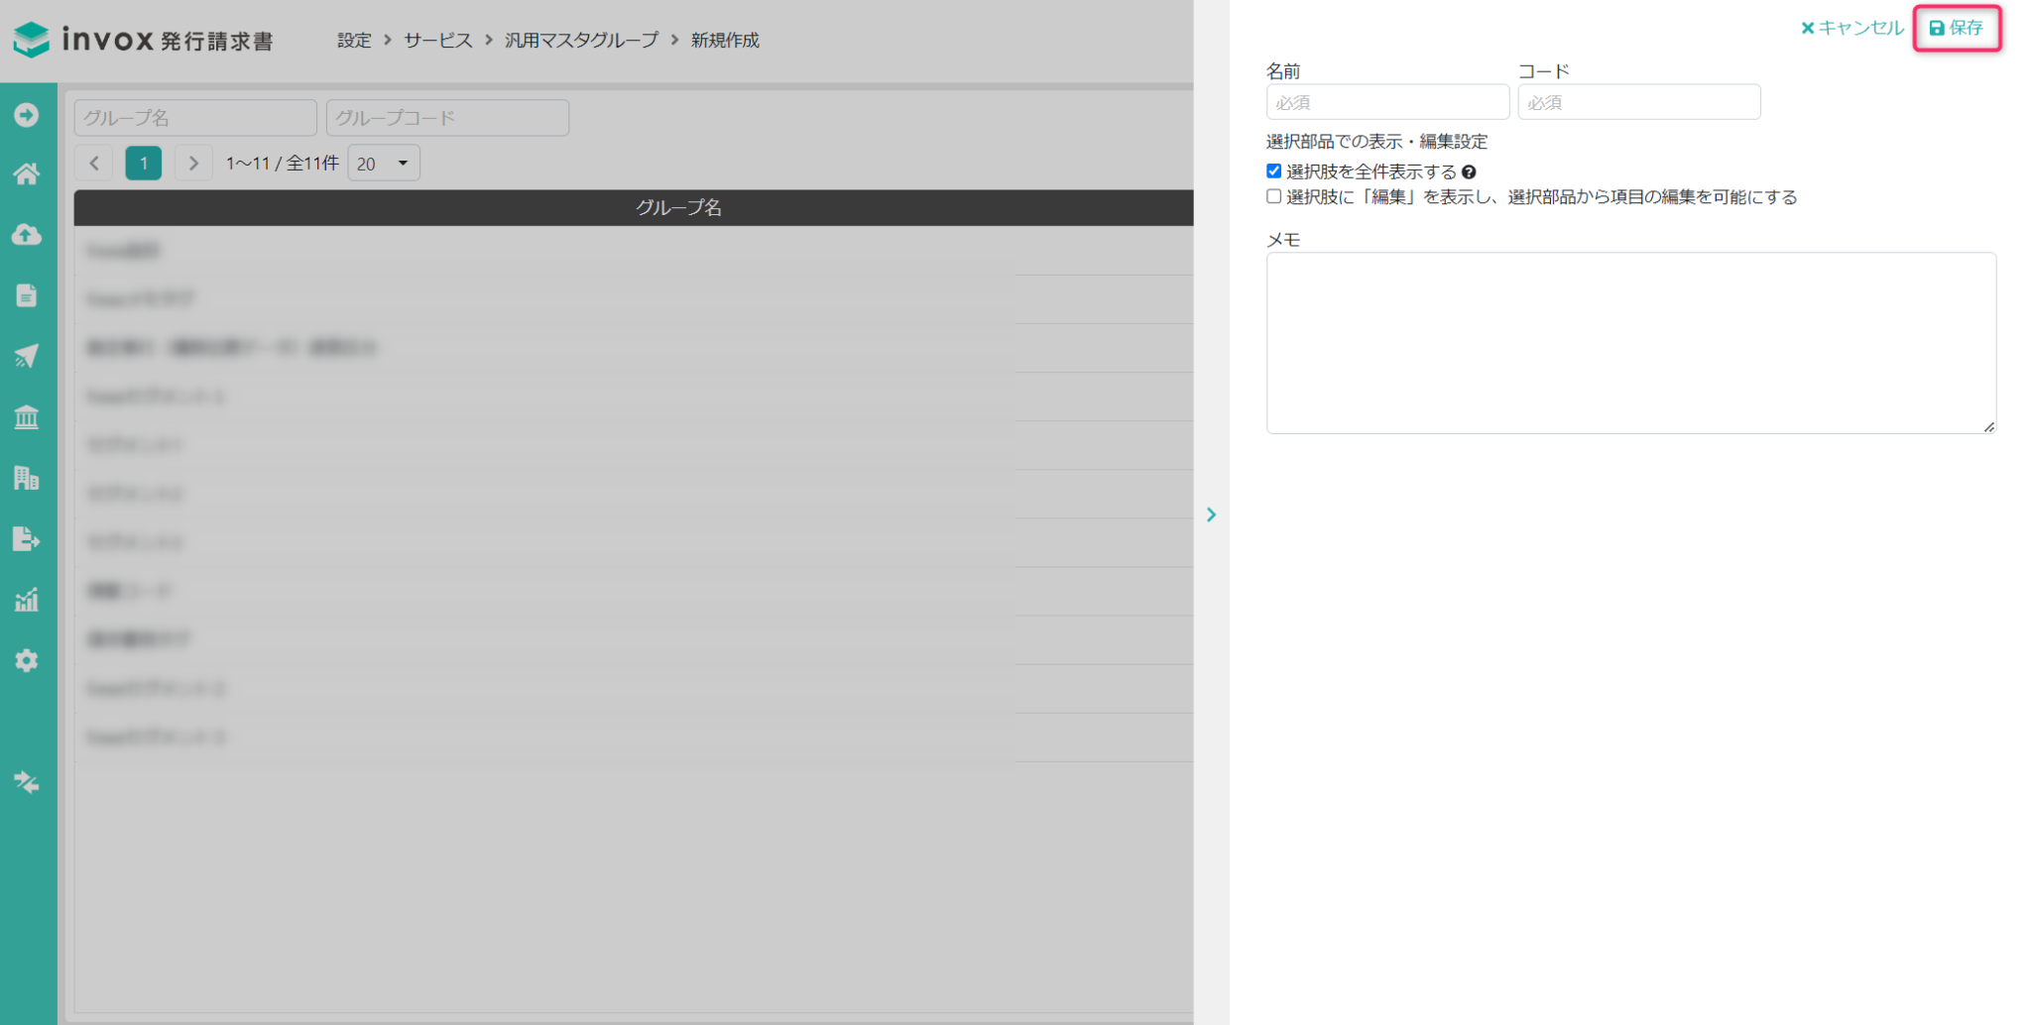Open the cloud upload icon in sidebar

pos(27,235)
